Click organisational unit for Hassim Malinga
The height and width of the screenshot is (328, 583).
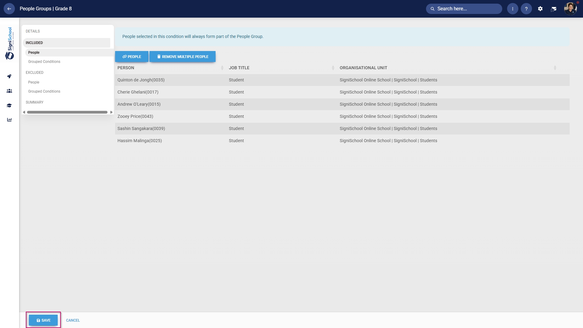(x=388, y=141)
